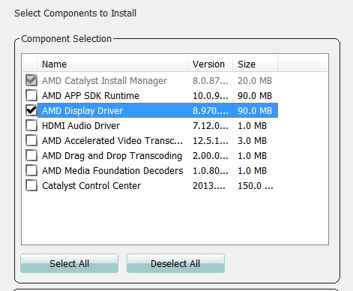
Task: Sort by the Size column header
Action: click(x=256, y=64)
